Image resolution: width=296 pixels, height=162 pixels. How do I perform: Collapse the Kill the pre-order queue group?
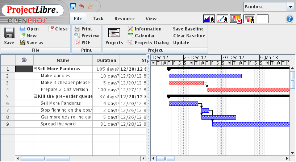click(x=36, y=96)
